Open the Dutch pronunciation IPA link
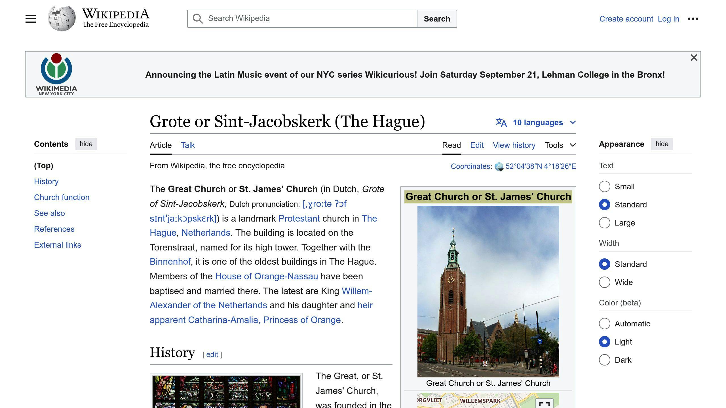Screen dimensions: 726x408 [x=325, y=204]
